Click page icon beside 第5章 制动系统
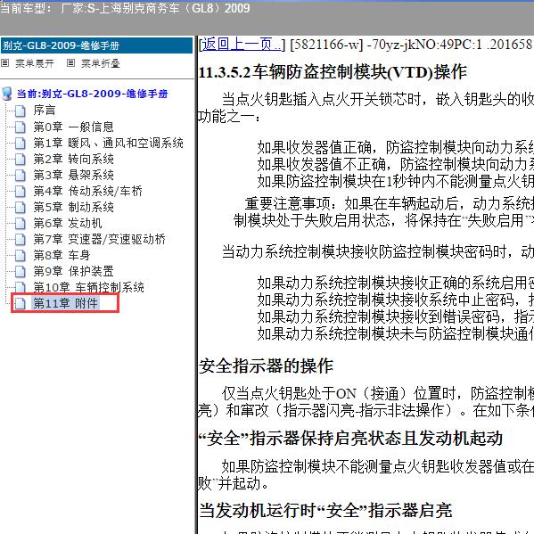This screenshot has height=534, width=534. coord(21,207)
